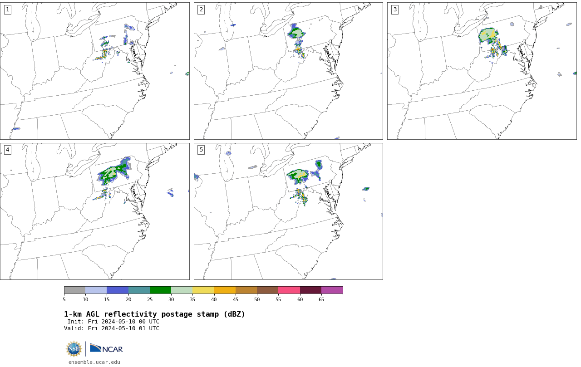Click the colorbar tick label 5
This screenshot has width=581, height=367.
click(64, 299)
